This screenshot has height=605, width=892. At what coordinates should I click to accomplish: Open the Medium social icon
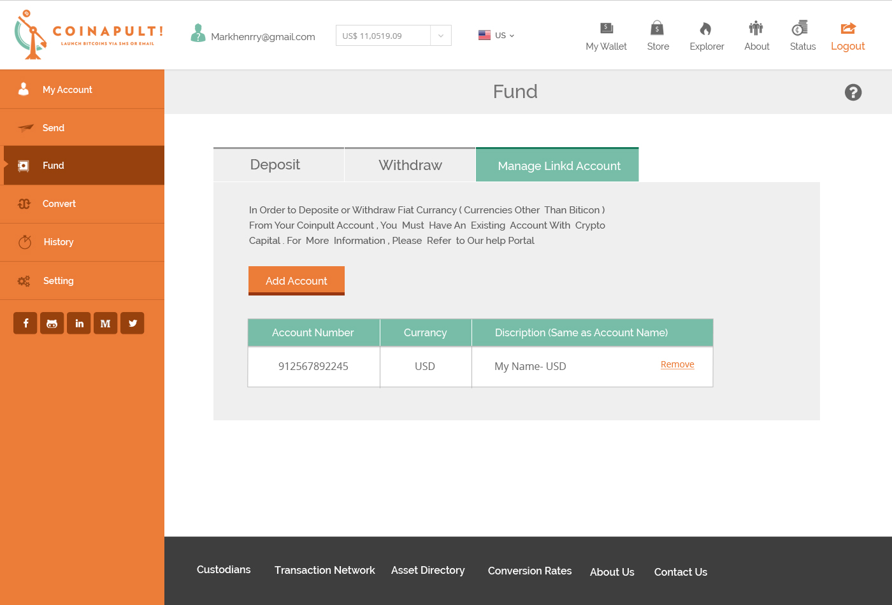tap(106, 323)
